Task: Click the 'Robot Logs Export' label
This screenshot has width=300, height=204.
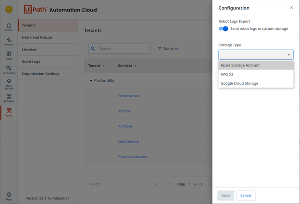Action: tap(234, 21)
